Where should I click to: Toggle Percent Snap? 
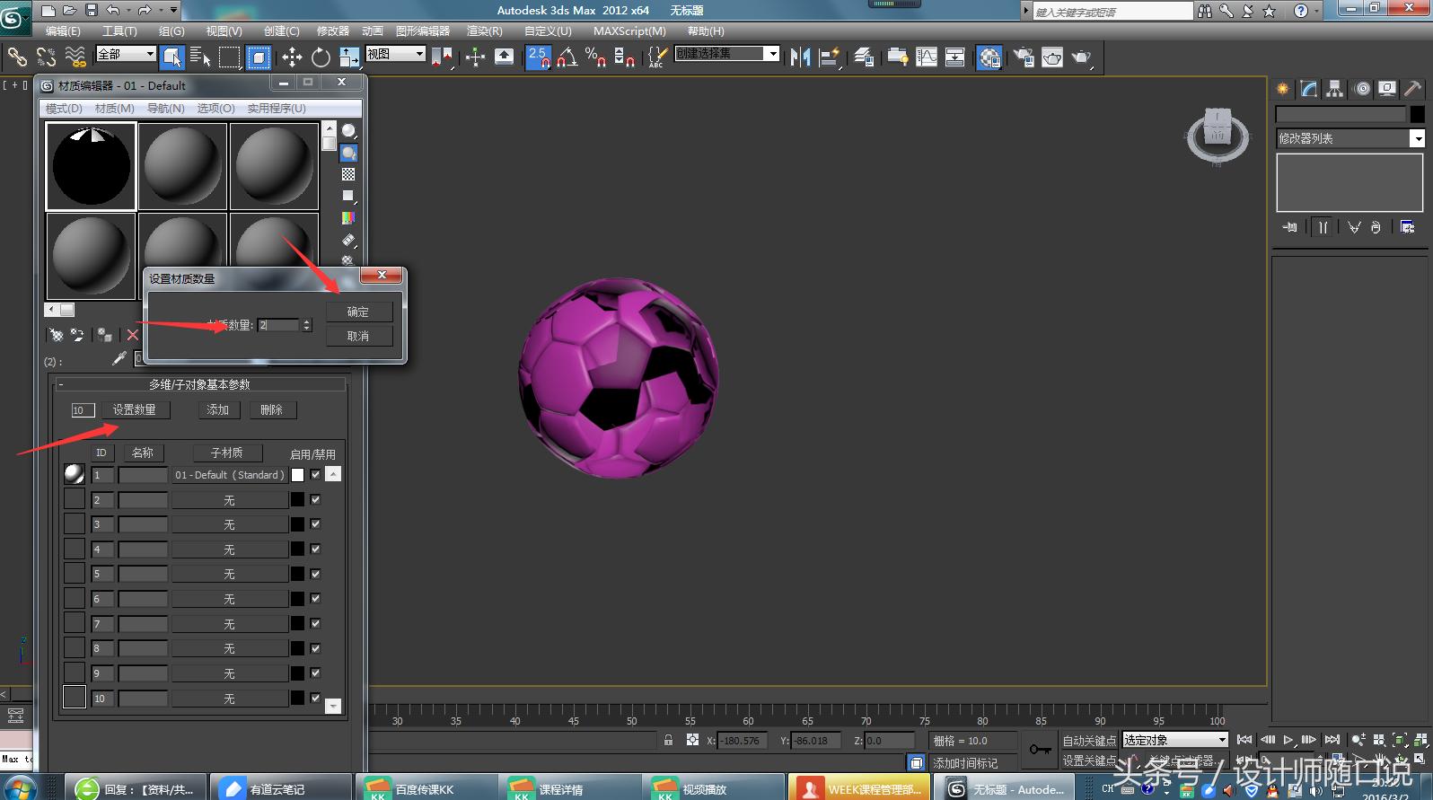(595, 57)
